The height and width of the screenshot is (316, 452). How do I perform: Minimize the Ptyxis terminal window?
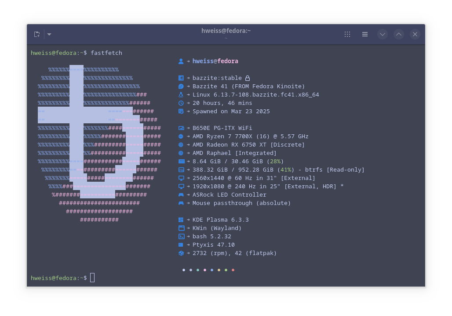383,34
